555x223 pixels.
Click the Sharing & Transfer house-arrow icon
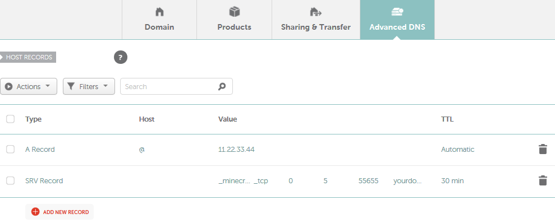tap(315, 12)
